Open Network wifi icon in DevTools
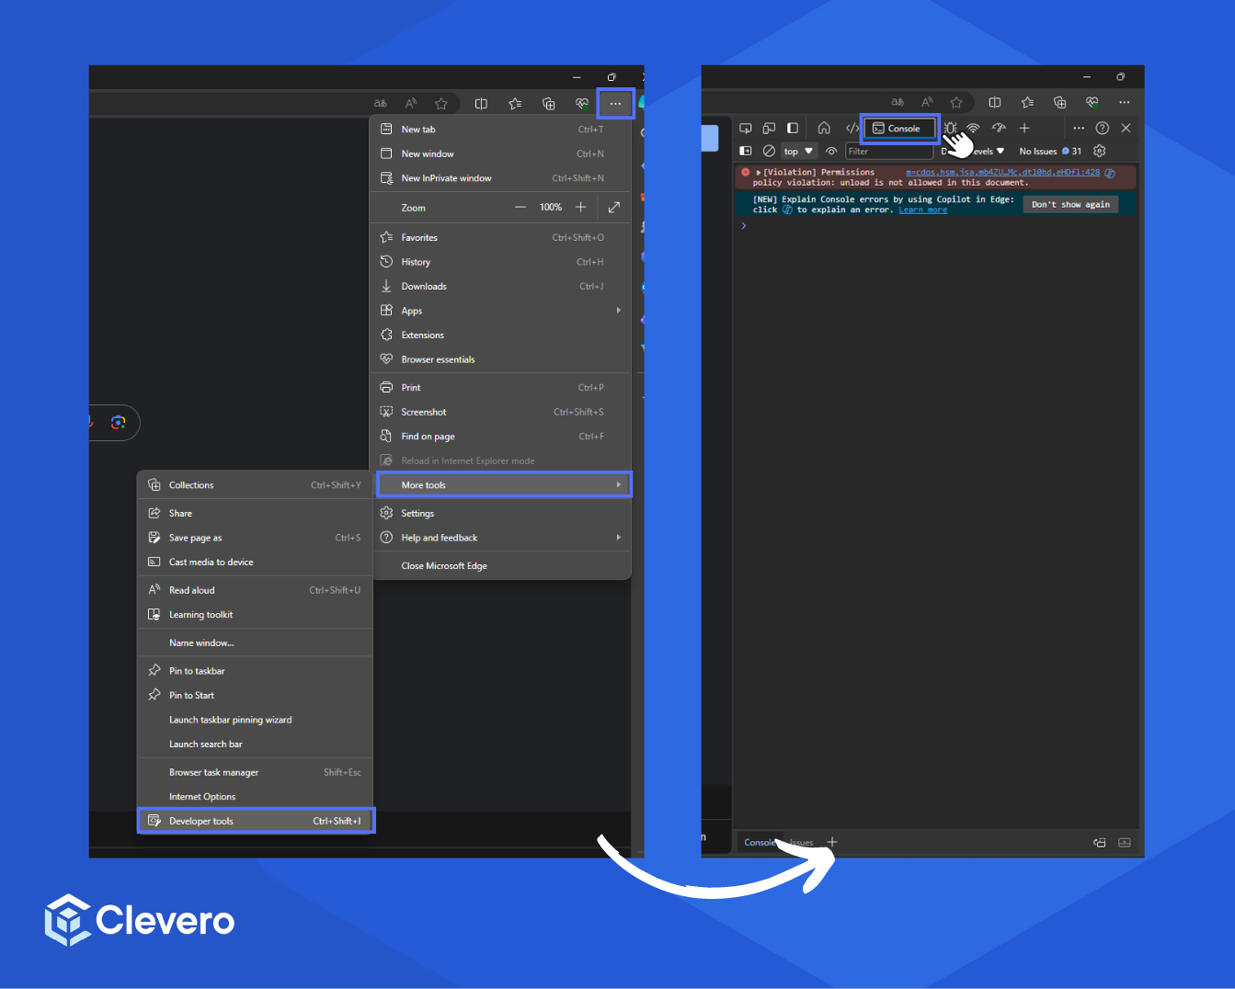This screenshot has width=1235, height=989. coord(973,128)
